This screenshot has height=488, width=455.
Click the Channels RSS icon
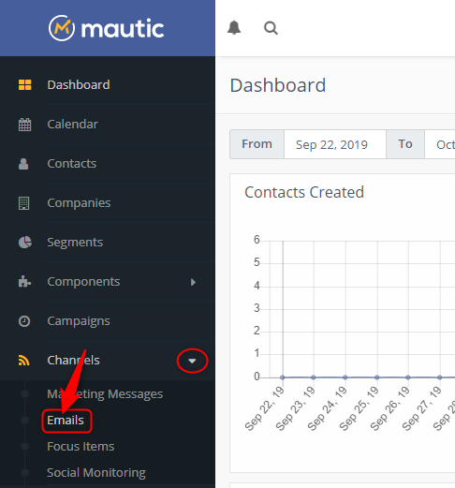(x=24, y=361)
